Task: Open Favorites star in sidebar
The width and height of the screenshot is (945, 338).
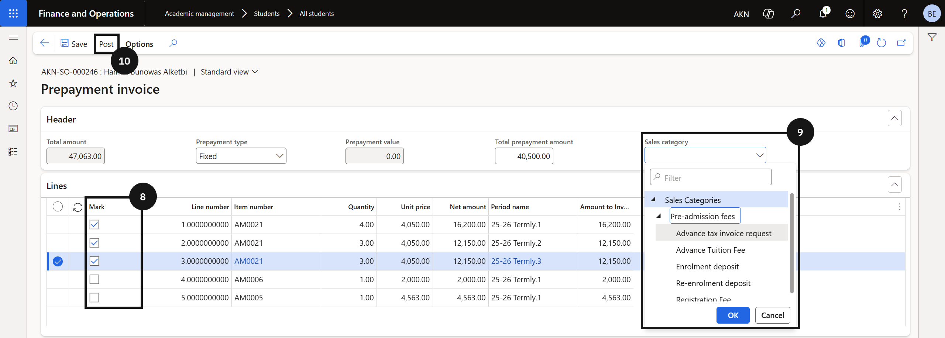Action: pyautogui.click(x=13, y=83)
